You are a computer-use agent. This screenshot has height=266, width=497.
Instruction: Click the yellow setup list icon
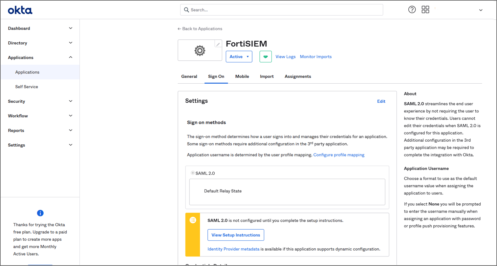pyautogui.click(x=193, y=220)
